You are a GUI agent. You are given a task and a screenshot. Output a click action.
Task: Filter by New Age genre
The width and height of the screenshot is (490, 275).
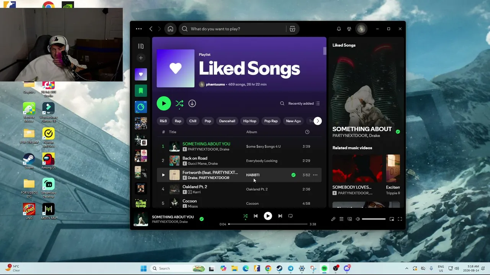(x=293, y=121)
